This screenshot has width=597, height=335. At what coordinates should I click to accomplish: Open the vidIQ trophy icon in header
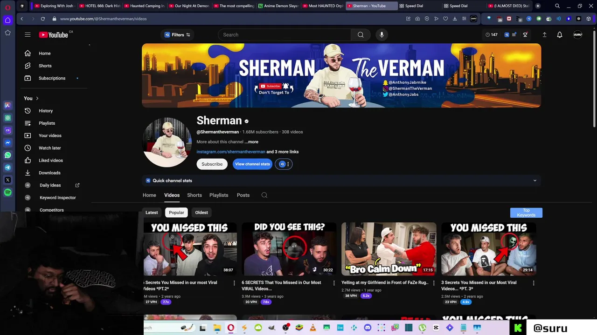(525, 34)
